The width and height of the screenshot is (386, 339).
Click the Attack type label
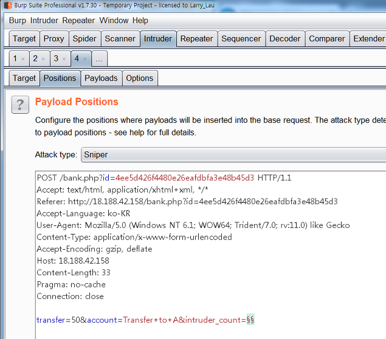point(56,155)
